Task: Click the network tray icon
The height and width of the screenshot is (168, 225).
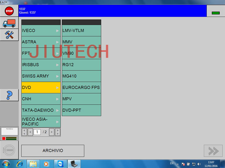Action: click(194, 164)
